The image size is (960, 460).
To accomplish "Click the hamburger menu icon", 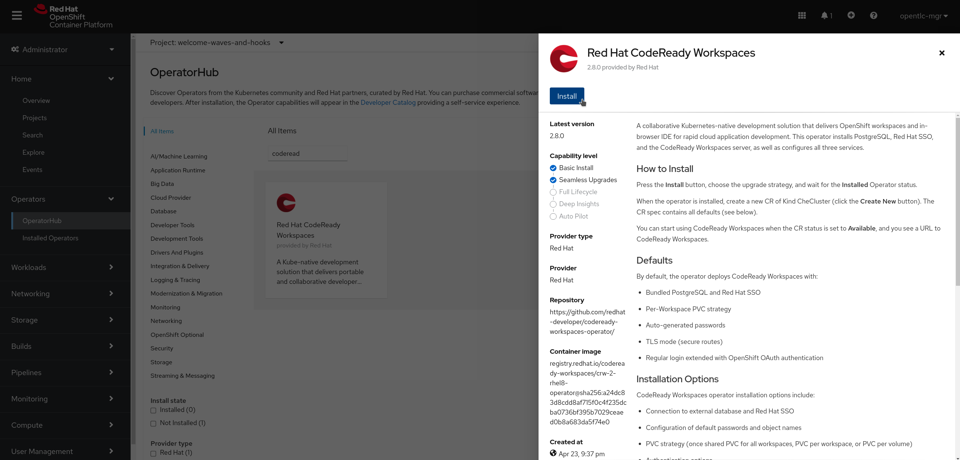I will tap(17, 15).
